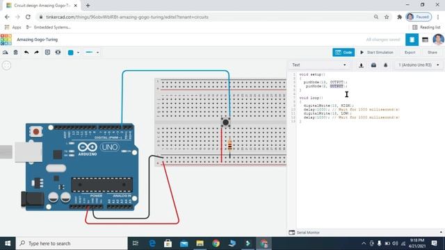Screen dimensions: 445x250
Task: Click the void setup() code line
Action: (312, 74)
